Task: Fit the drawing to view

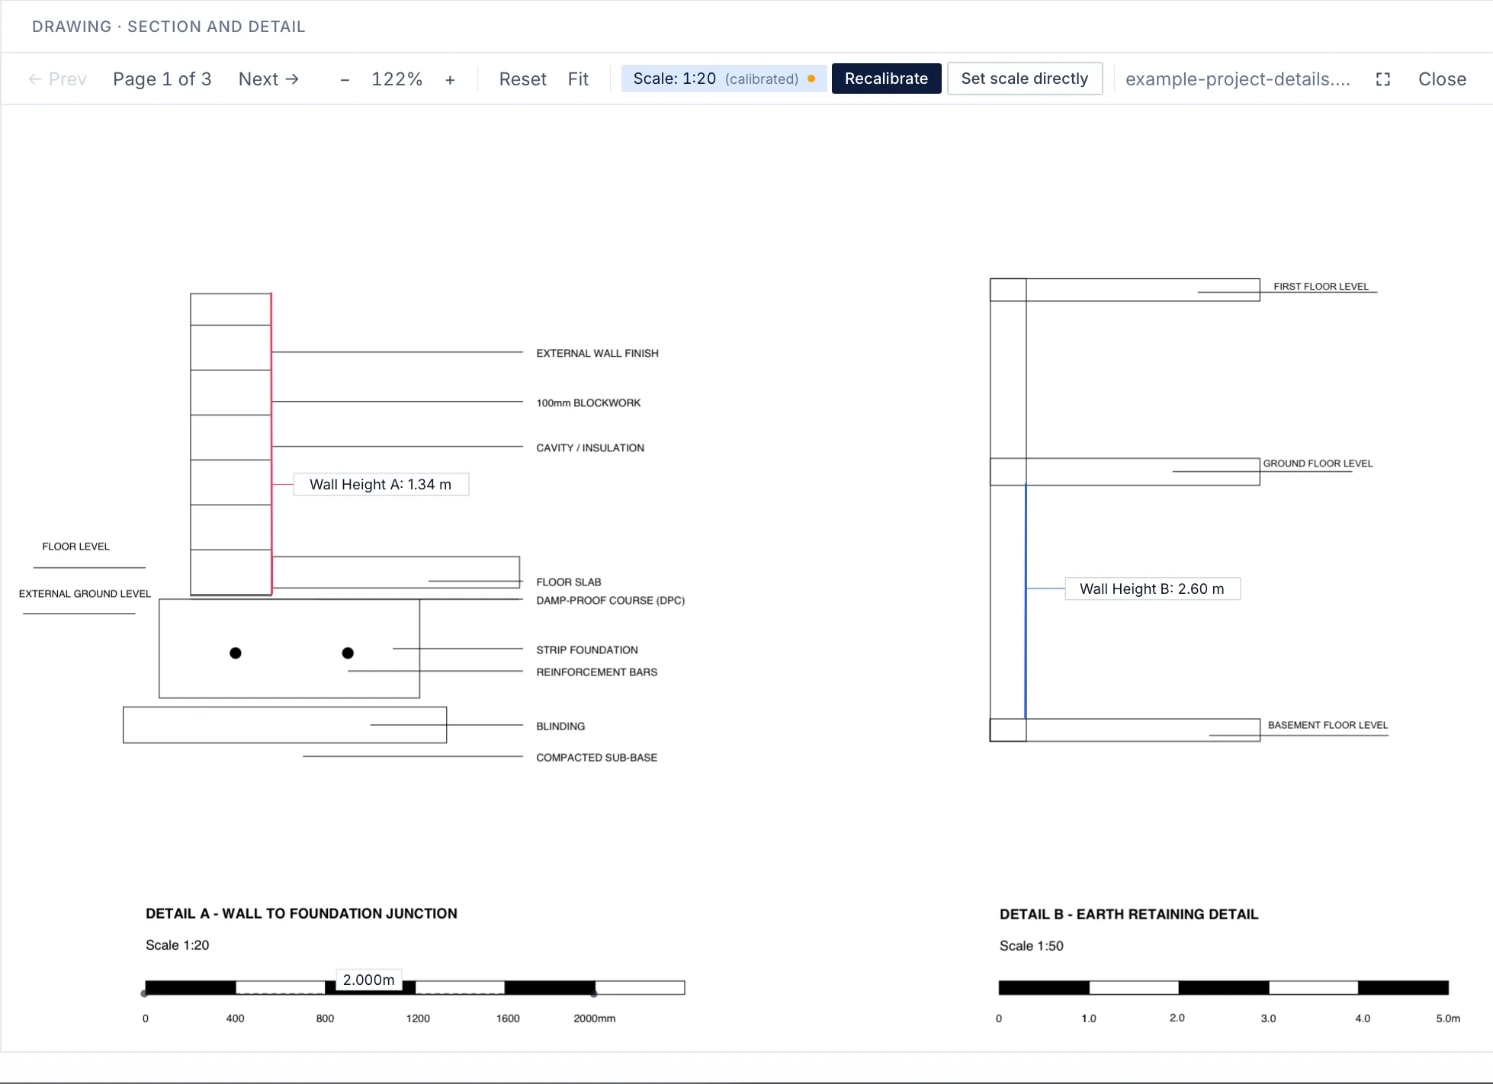Action: 578,79
